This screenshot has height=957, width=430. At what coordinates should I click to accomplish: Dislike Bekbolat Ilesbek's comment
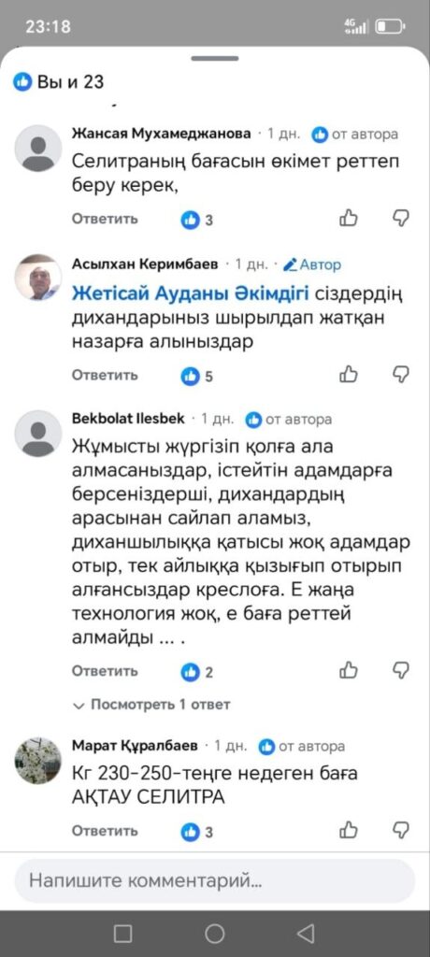point(401,670)
